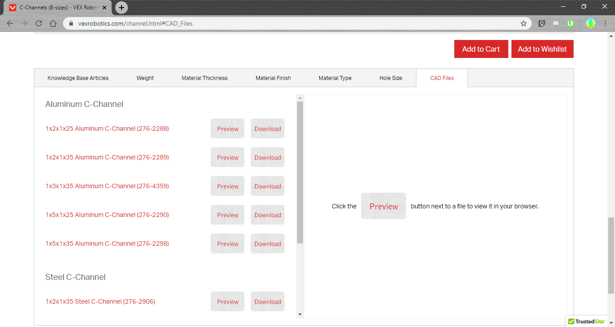This screenshot has height=327, width=615.
Task: Download the 1x3x1x35 Aluminum C-Channel CAD file
Action: coord(267,186)
